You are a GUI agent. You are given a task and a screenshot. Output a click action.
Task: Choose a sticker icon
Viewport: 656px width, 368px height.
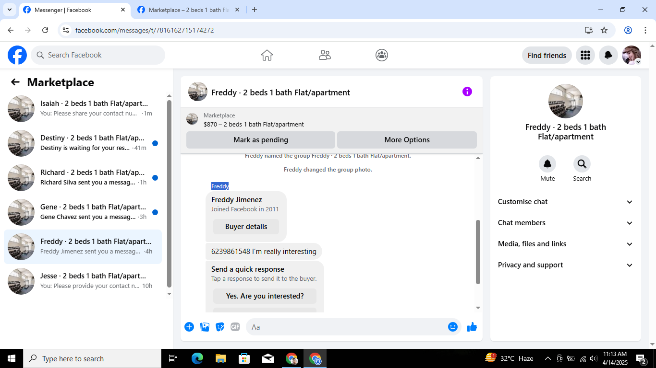coord(220,327)
